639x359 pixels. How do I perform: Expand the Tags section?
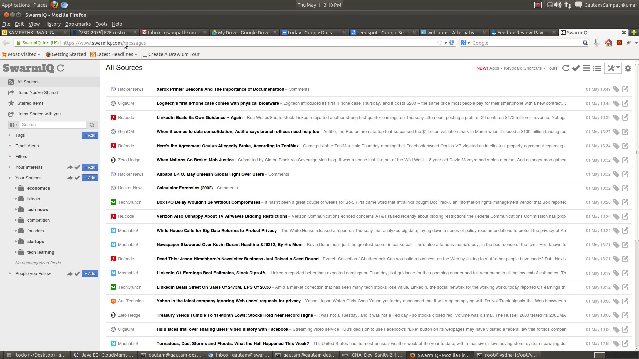point(10,135)
